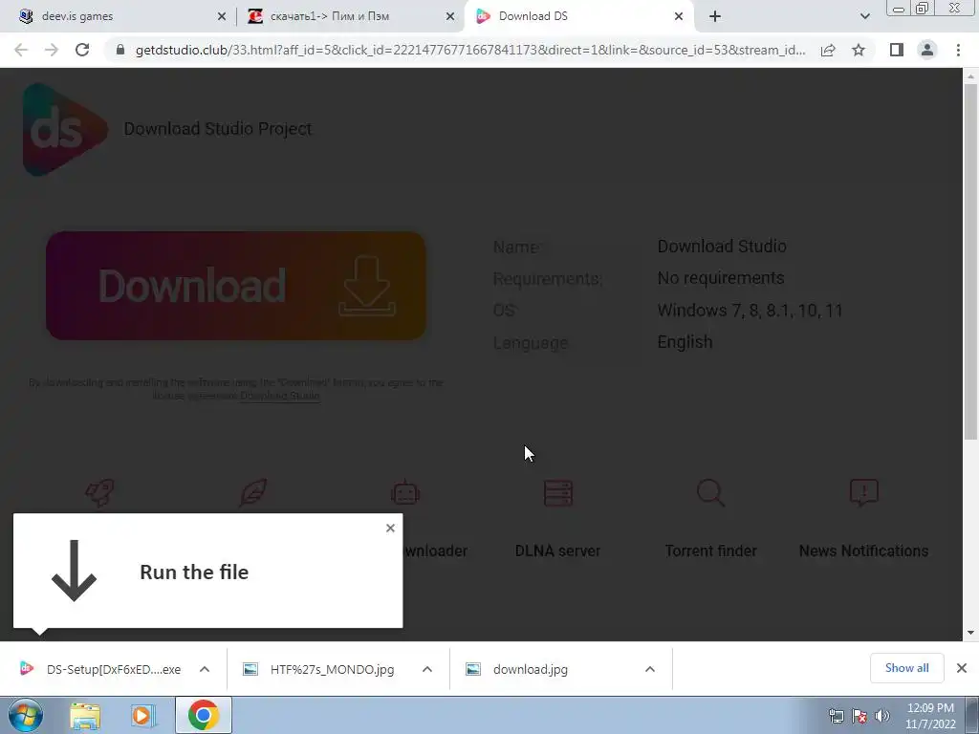Image resolution: width=979 pixels, height=734 pixels.
Task: Open the Chrome profile menu
Action: [927, 50]
